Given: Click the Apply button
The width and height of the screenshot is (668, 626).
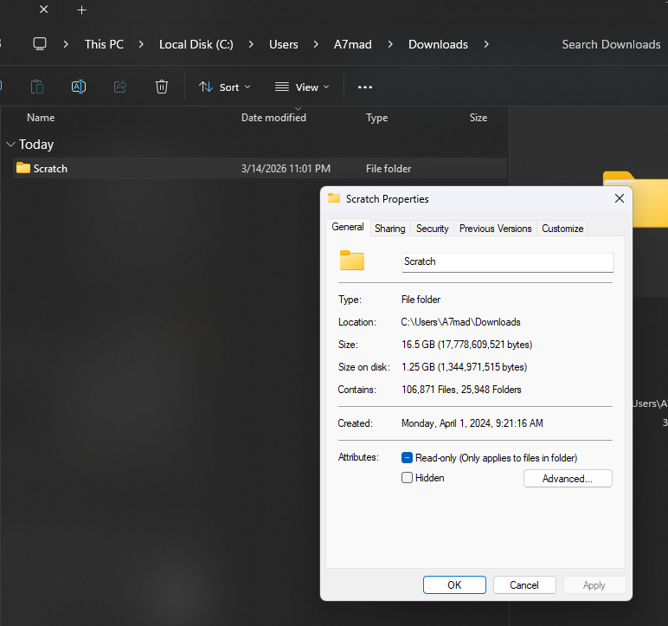Looking at the screenshot, I should click(594, 584).
